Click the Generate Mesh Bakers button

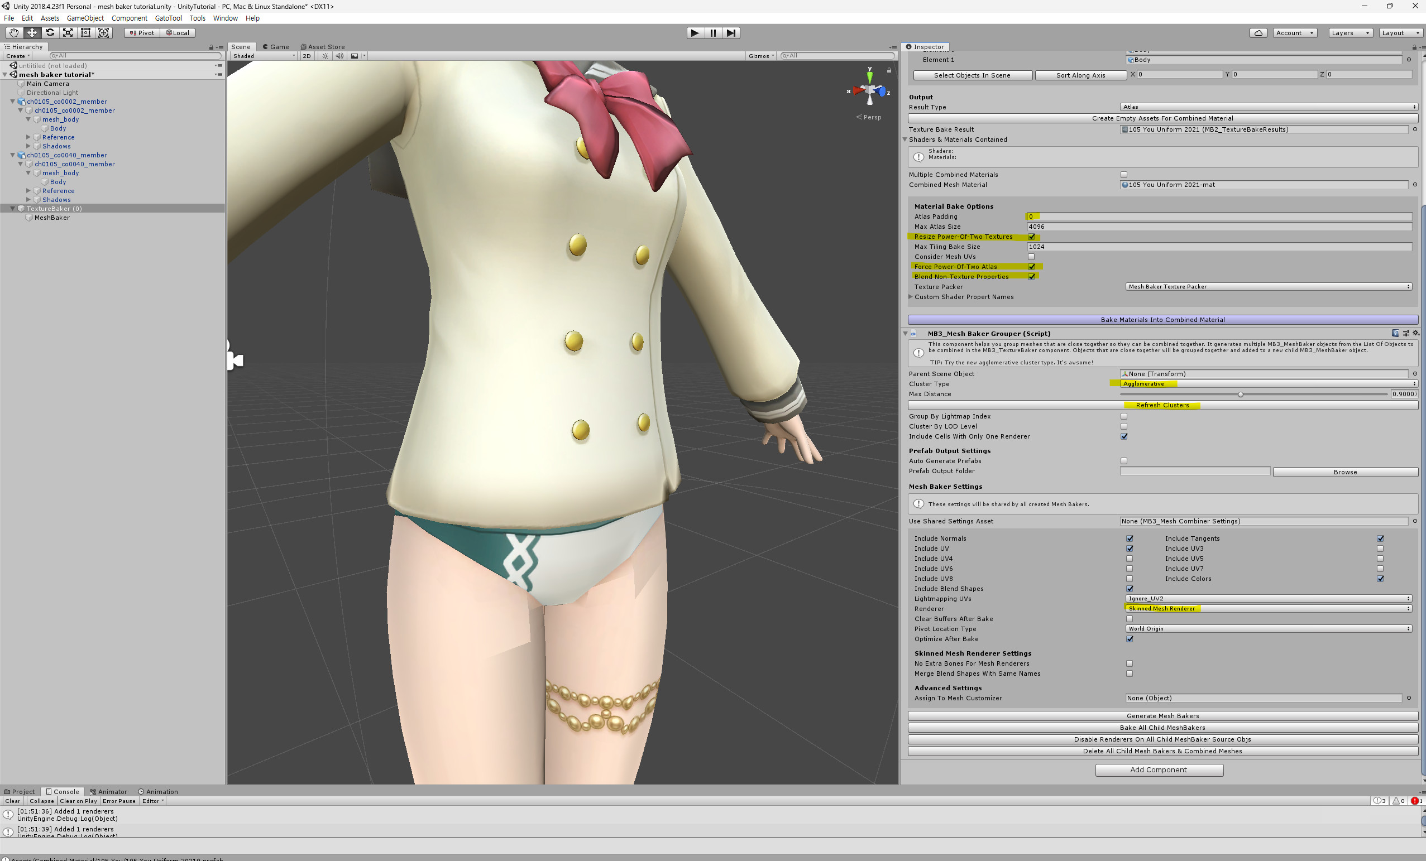point(1162,716)
